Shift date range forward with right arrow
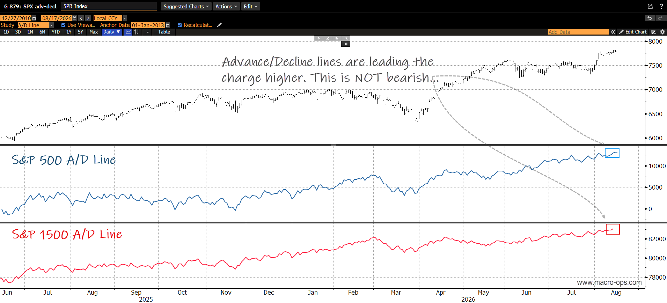 pos(88,18)
